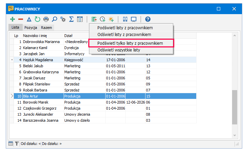Switch to the Lista tab

pos(15,27)
